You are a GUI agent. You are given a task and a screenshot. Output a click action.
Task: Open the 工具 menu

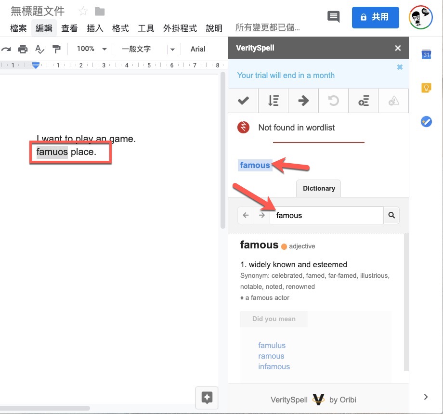click(146, 28)
